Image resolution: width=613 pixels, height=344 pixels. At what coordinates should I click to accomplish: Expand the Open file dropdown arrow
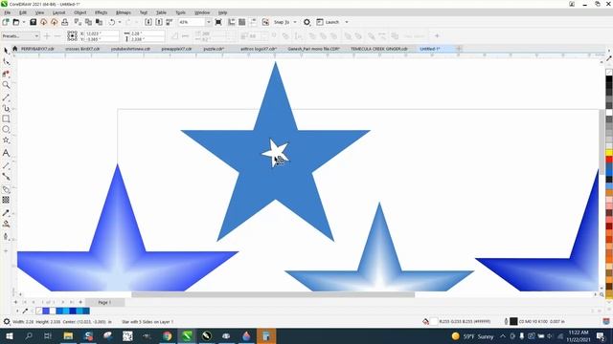click(23, 22)
